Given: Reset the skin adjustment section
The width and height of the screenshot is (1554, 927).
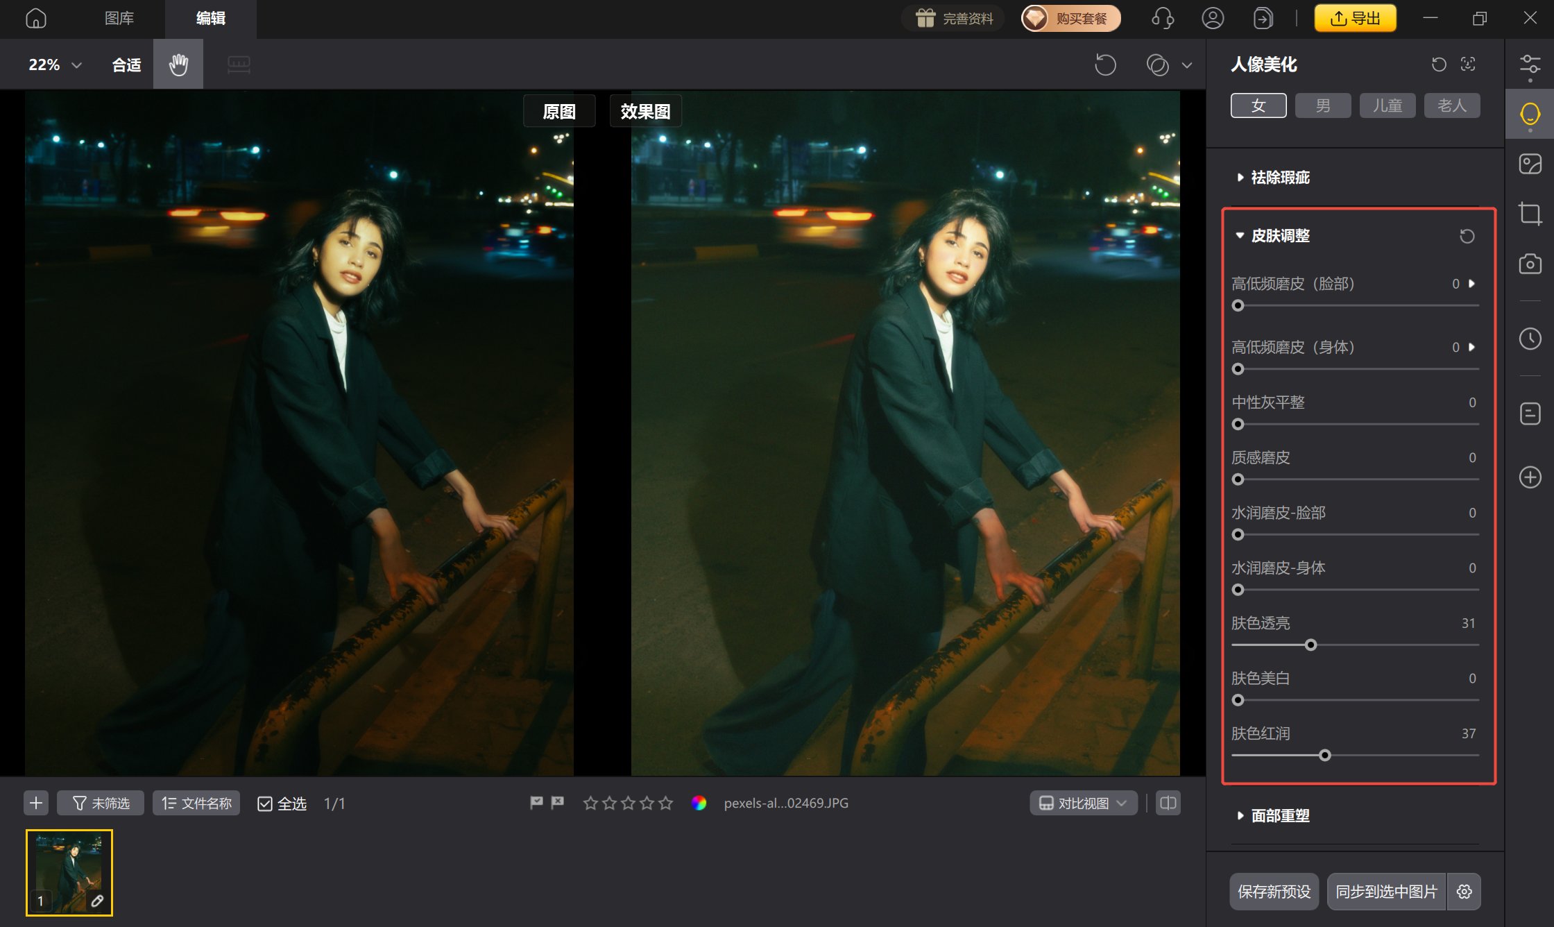Looking at the screenshot, I should 1467,236.
